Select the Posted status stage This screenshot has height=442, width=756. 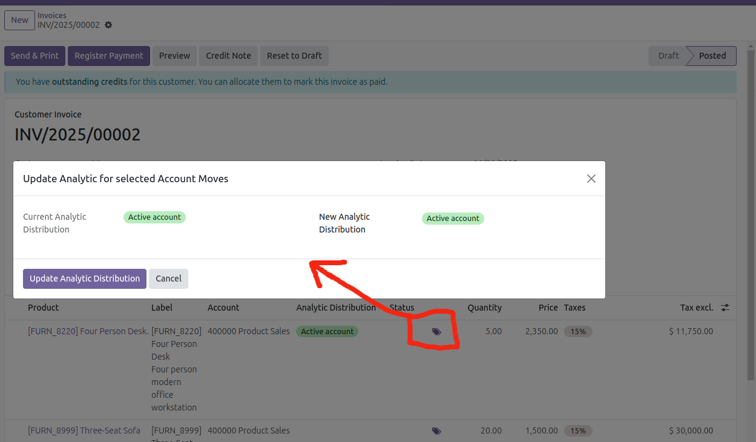click(712, 56)
